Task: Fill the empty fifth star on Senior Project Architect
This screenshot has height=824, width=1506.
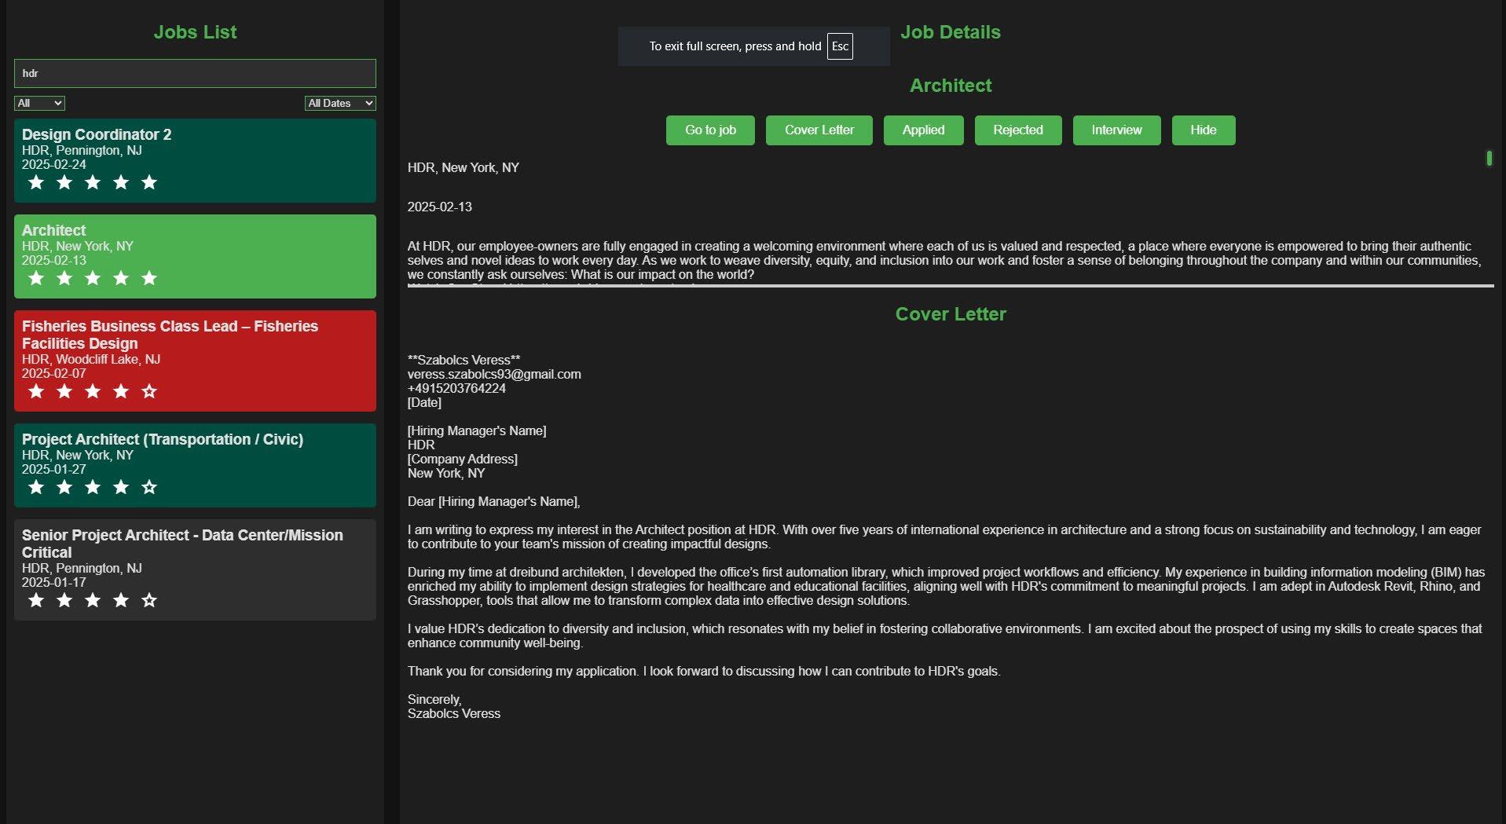Action: point(149,601)
